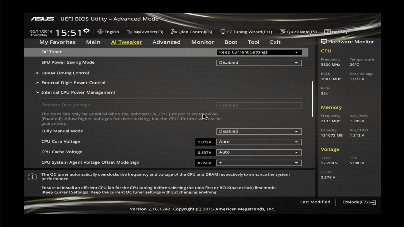Screen dimensions: 404x227
Task: Click the CPU temperature 20°C value
Action: [354, 64]
